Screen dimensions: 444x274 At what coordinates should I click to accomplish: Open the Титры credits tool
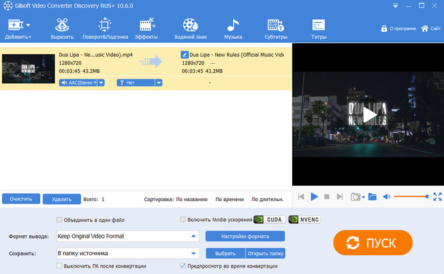318,28
